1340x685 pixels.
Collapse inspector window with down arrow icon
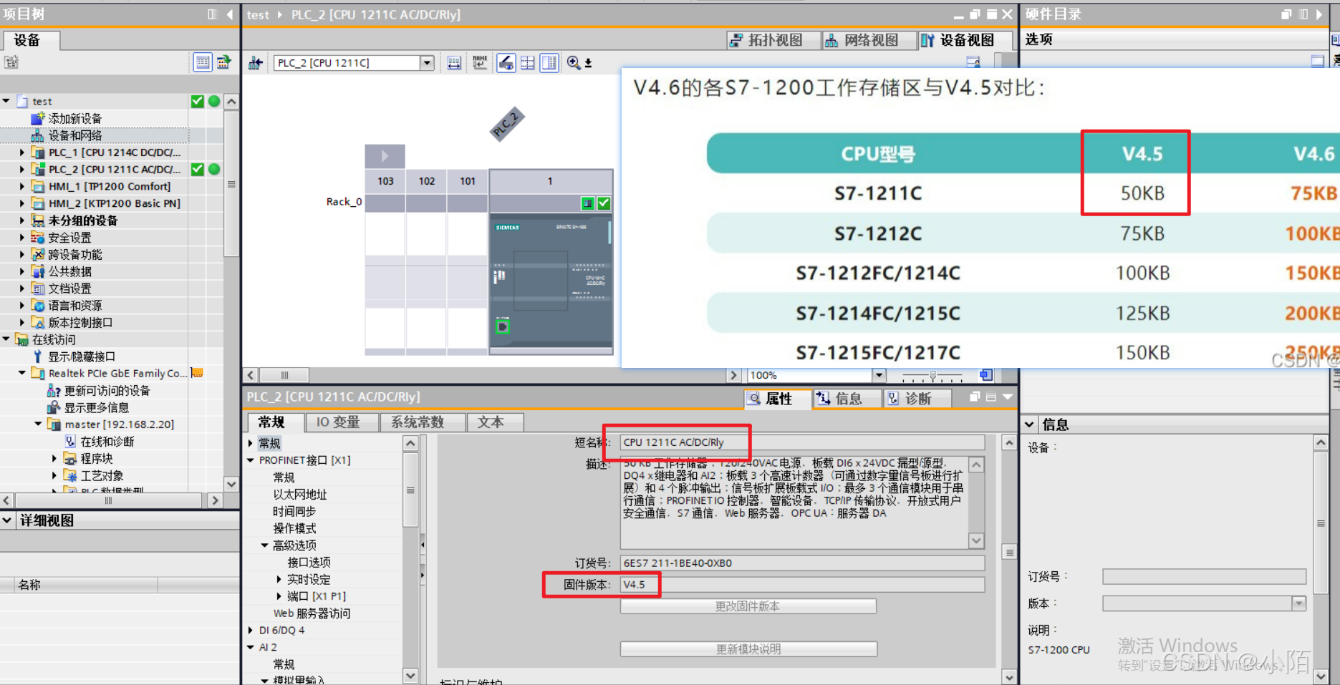pos(1008,397)
